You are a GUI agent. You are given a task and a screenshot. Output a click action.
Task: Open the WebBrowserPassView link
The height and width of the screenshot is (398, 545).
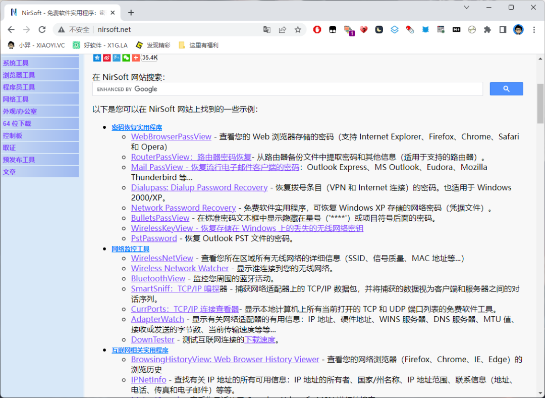[171, 137]
